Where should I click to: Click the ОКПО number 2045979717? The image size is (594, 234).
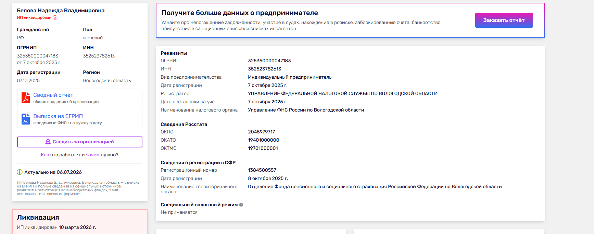tap(262, 132)
